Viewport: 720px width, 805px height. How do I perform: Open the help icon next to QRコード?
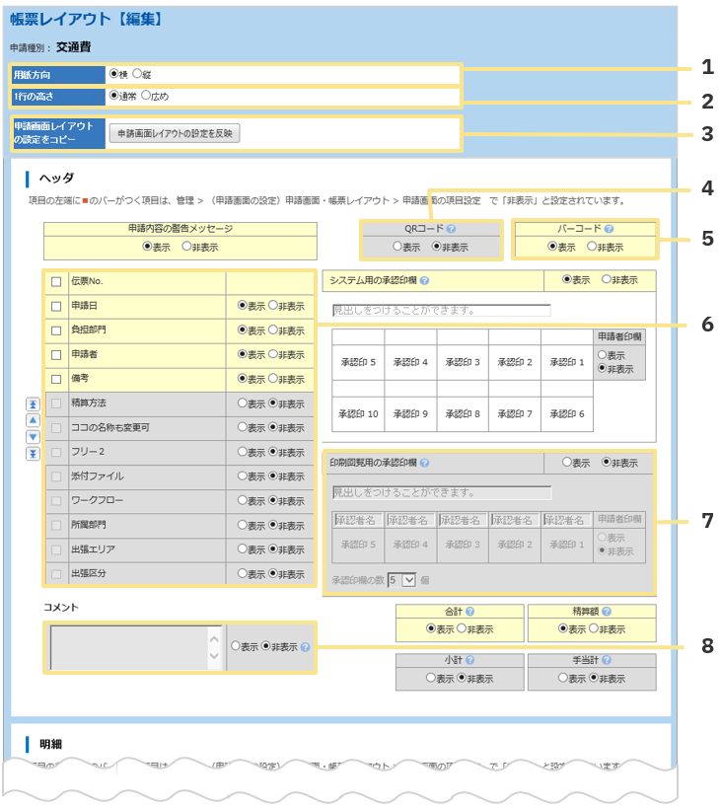pos(450,229)
